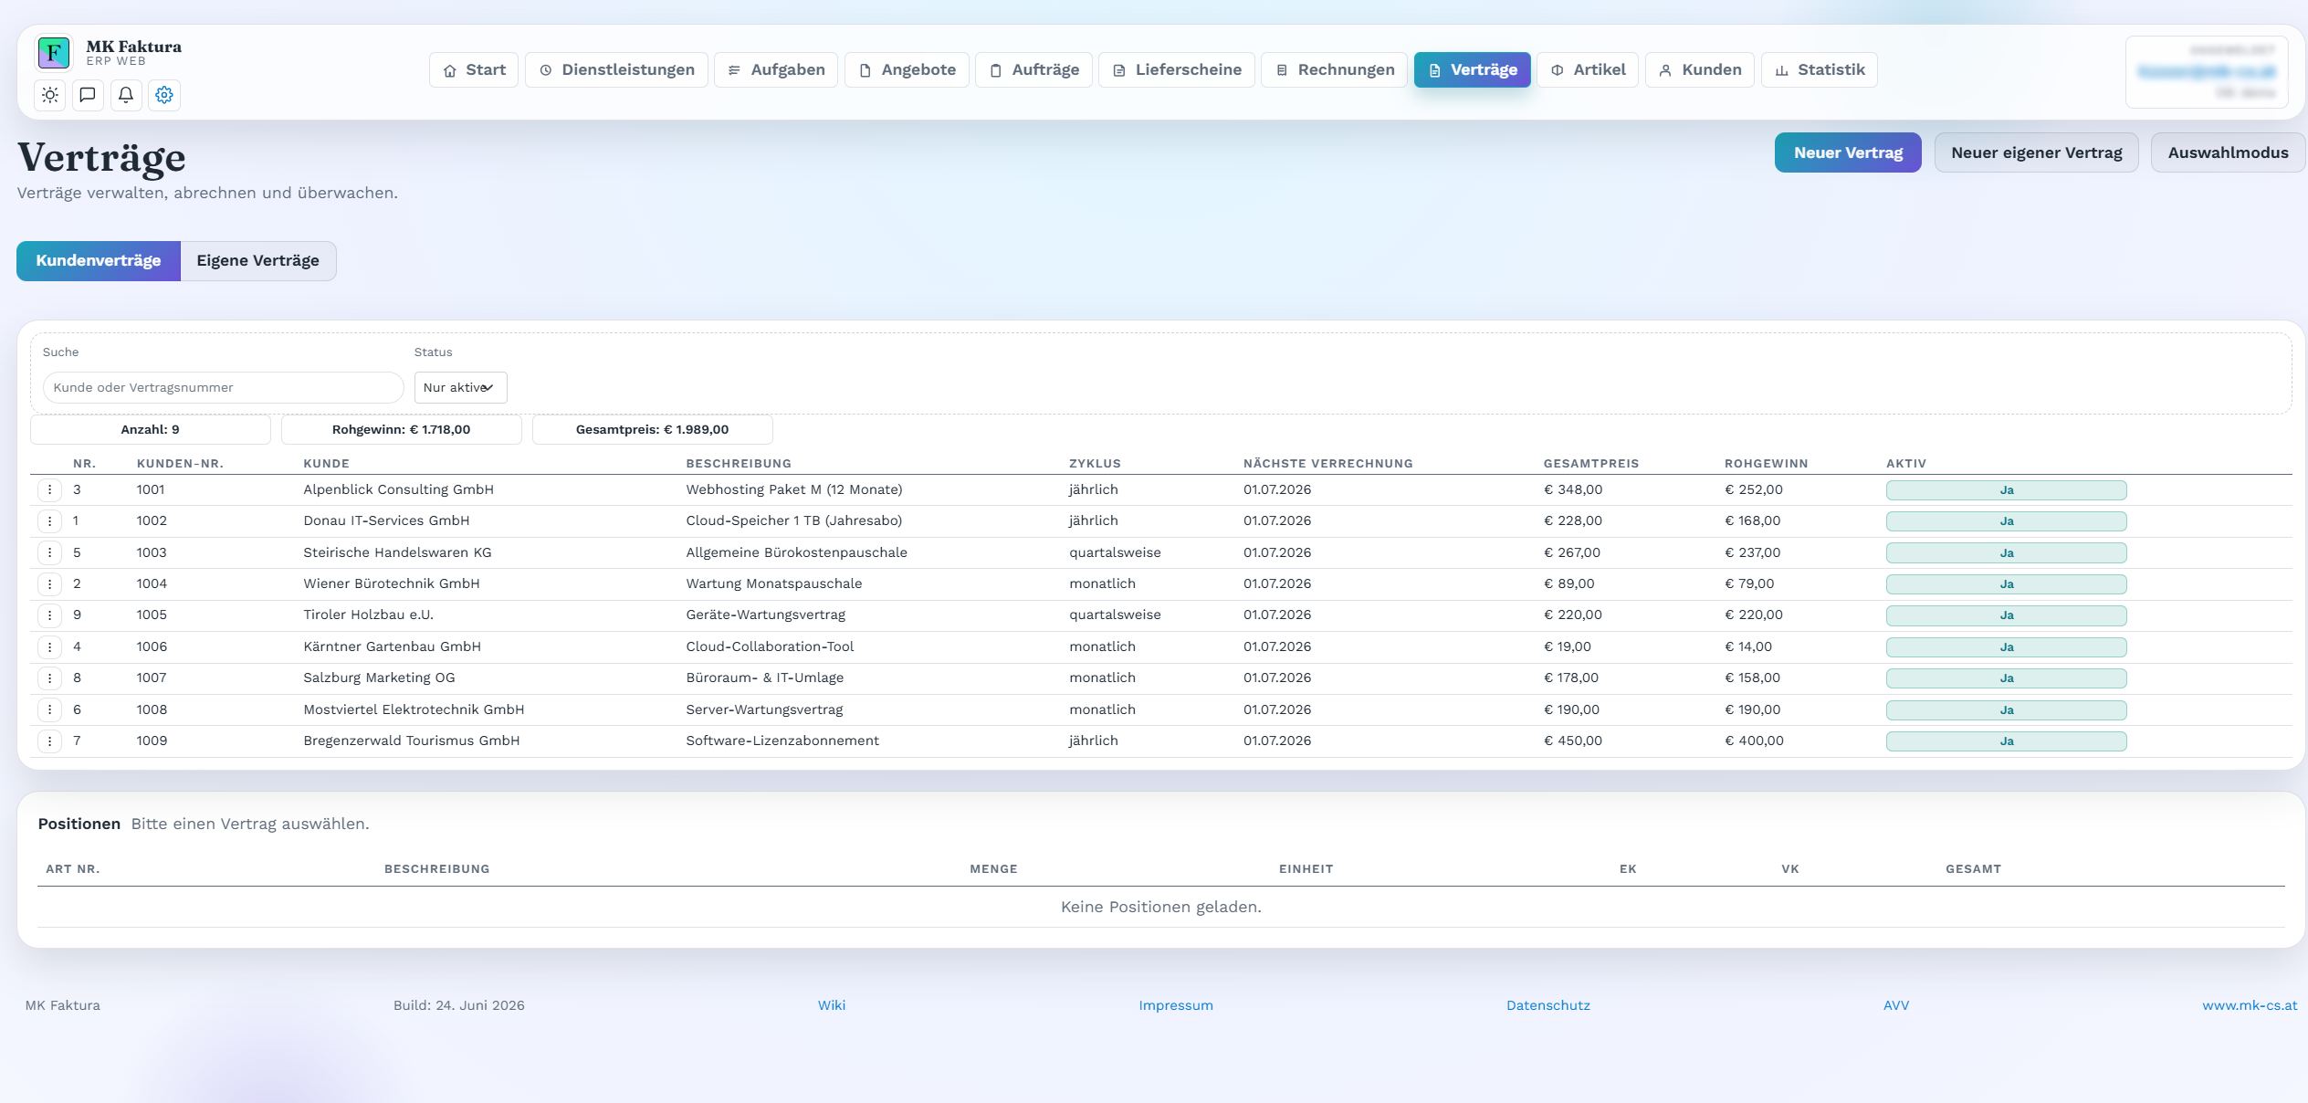The width and height of the screenshot is (2308, 1103).
Task: Sort by the Kunde column header
Action: pyautogui.click(x=327, y=464)
